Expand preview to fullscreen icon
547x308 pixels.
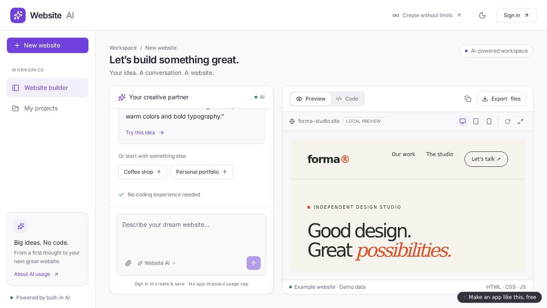tap(521, 121)
